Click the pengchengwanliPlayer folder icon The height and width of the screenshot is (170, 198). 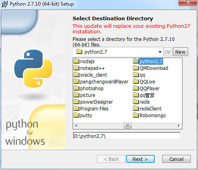pos(77,81)
